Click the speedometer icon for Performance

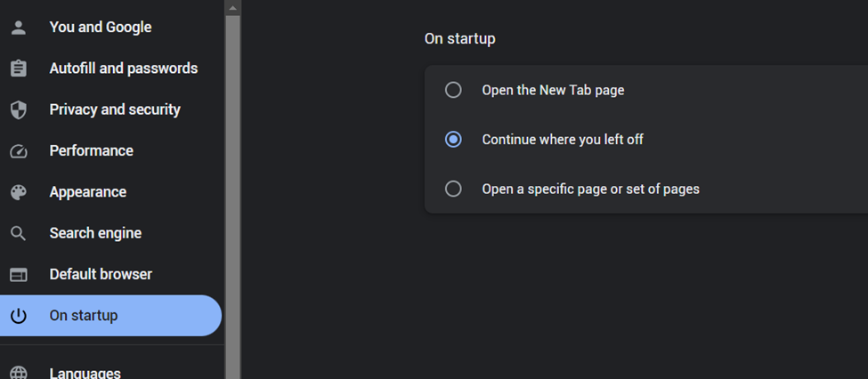(18, 151)
